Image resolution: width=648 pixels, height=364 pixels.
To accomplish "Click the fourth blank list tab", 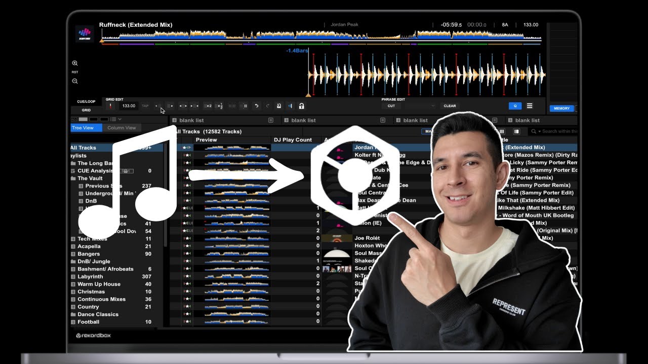I will pos(528,120).
